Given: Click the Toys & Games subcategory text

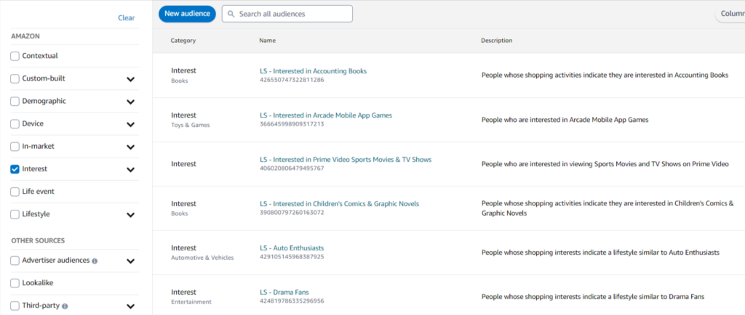Looking at the screenshot, I should tap(190, 125).
